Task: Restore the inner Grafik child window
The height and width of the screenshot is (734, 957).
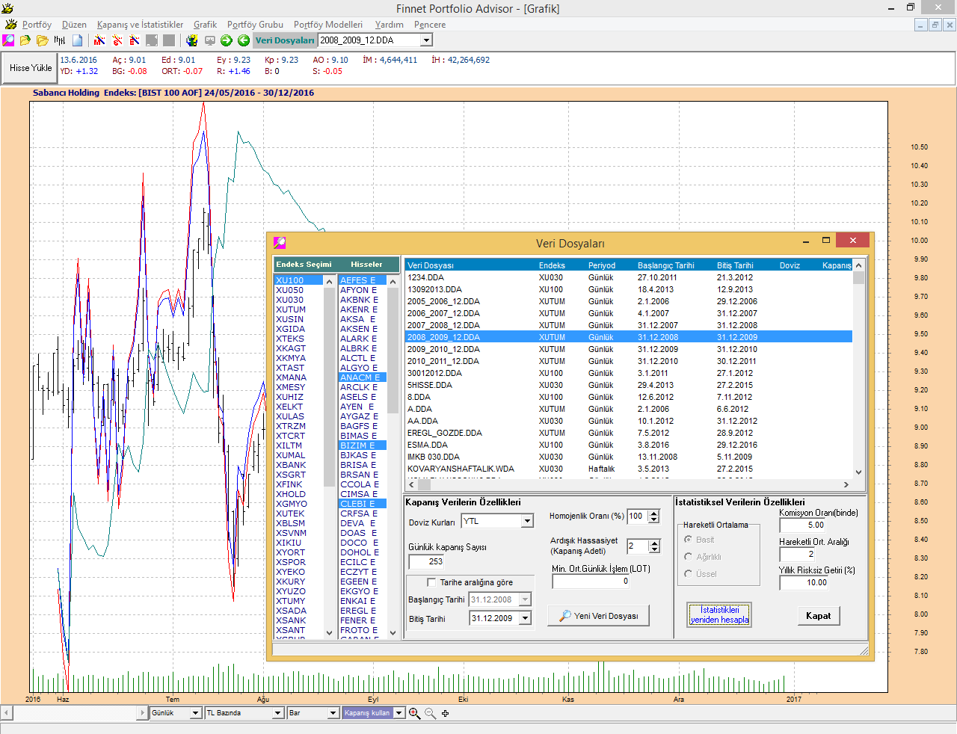Action: click(x=935, y=25)
